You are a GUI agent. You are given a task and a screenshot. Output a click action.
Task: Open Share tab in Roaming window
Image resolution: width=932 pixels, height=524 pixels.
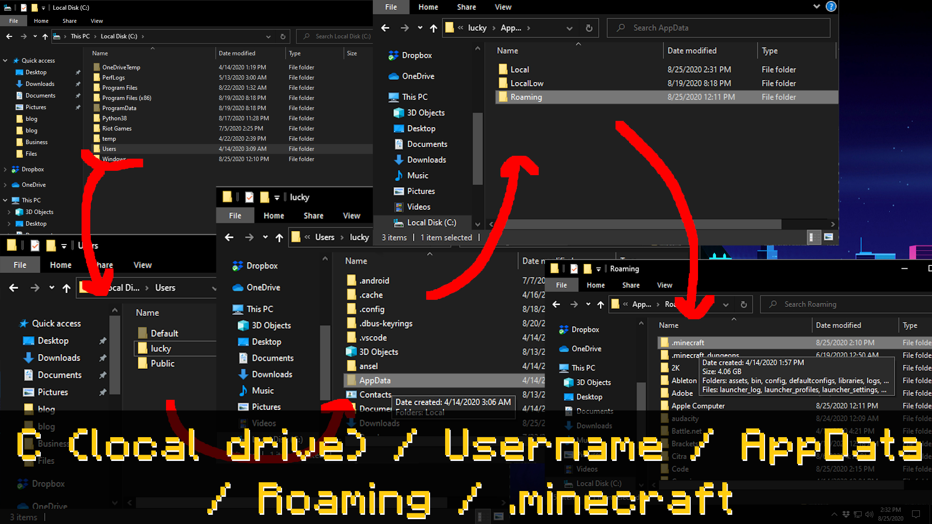[x=631, y=285]
